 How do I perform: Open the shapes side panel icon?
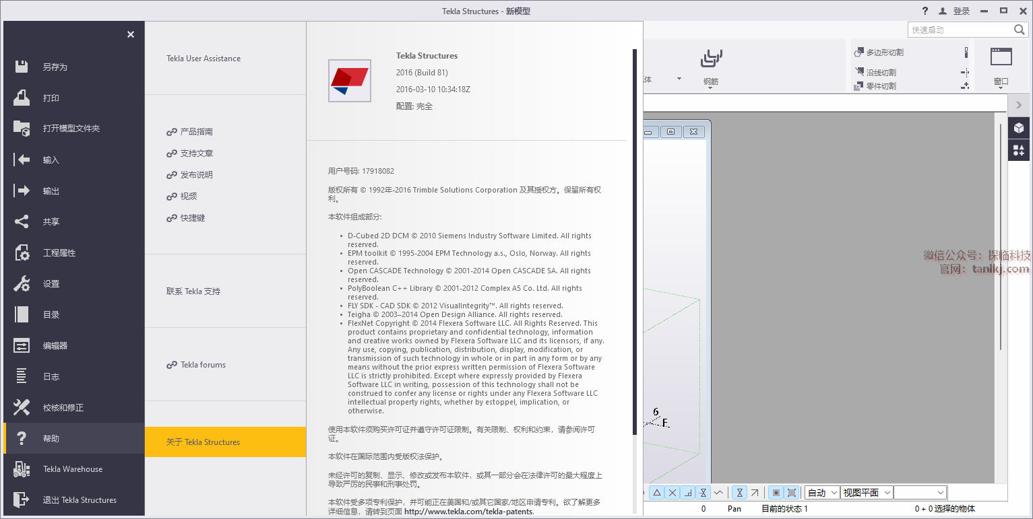pyautogui.click(x=1019, y=150)
